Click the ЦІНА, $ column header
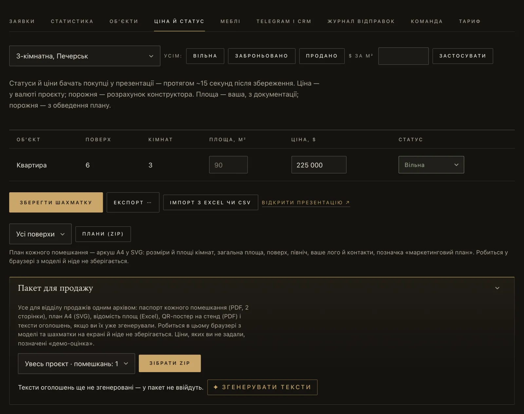This screenshot has height=414, width=524. coord(304,140)
